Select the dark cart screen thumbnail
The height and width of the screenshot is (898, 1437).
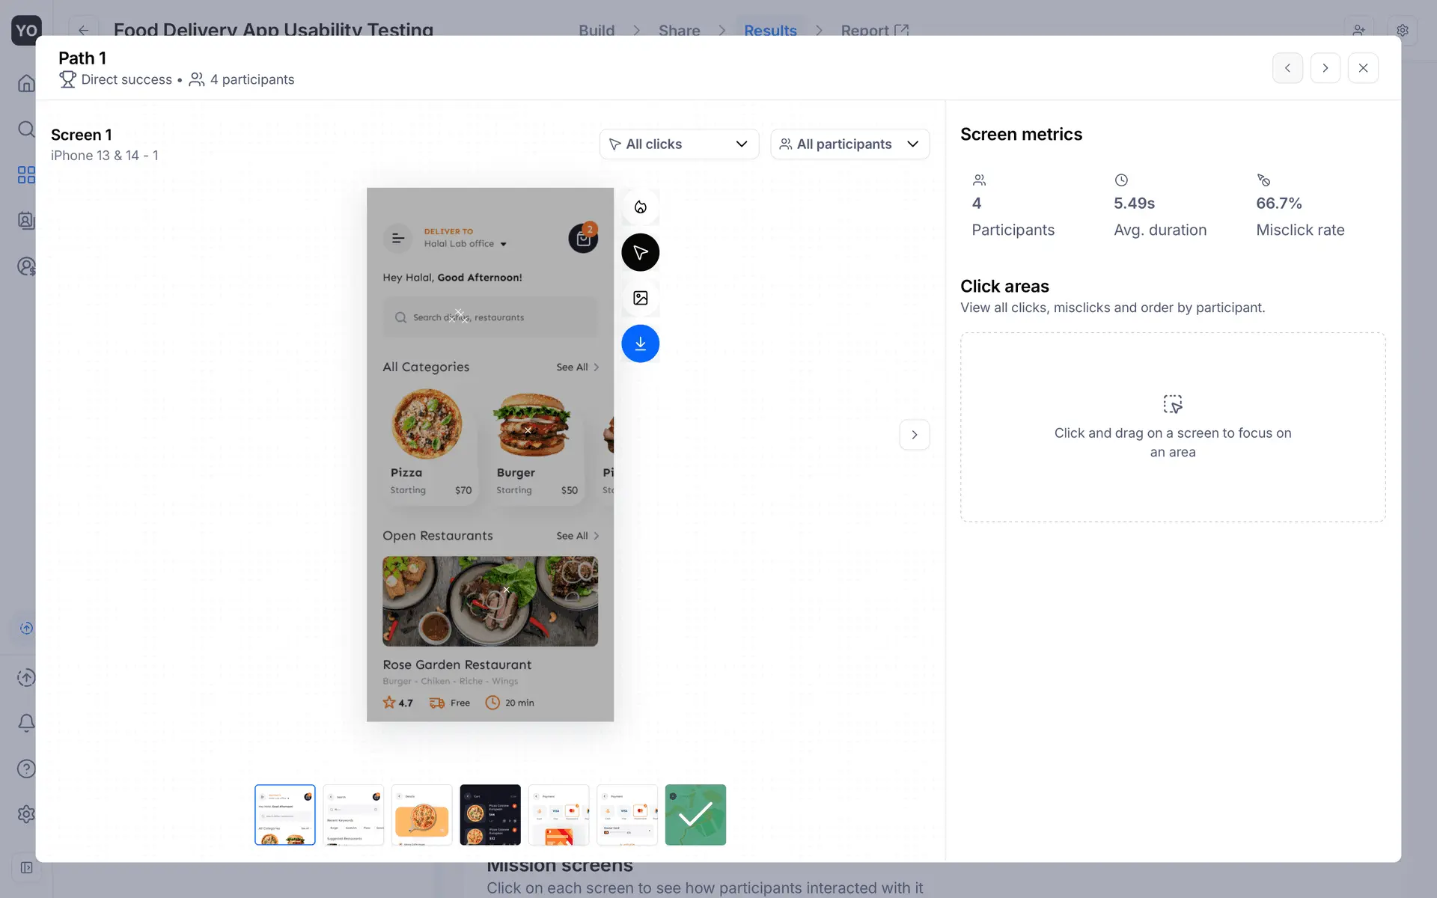[x=490, y=815]
